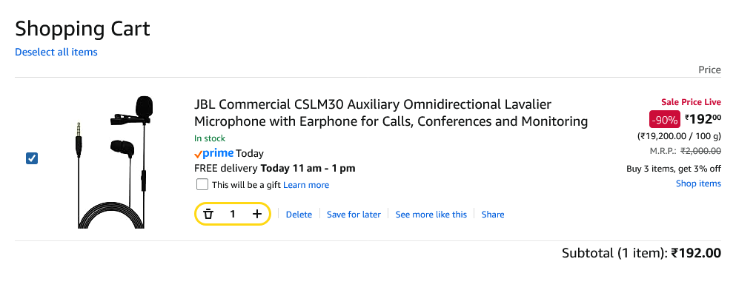
Task: Open Shop items for the 3% offer
Action: (698, 183)
